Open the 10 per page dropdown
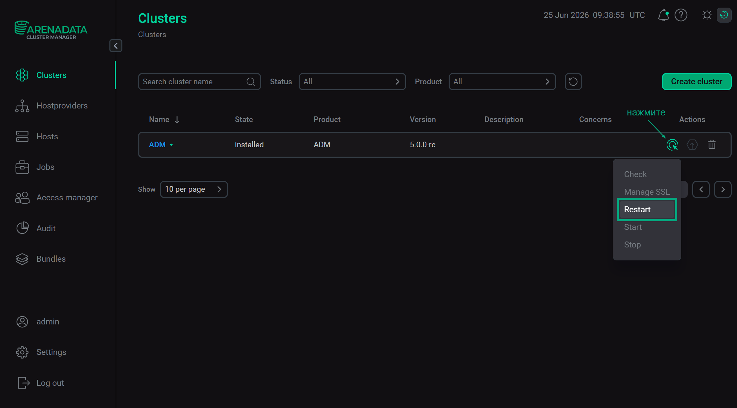 pyautogui.click(x=194, y=189)
